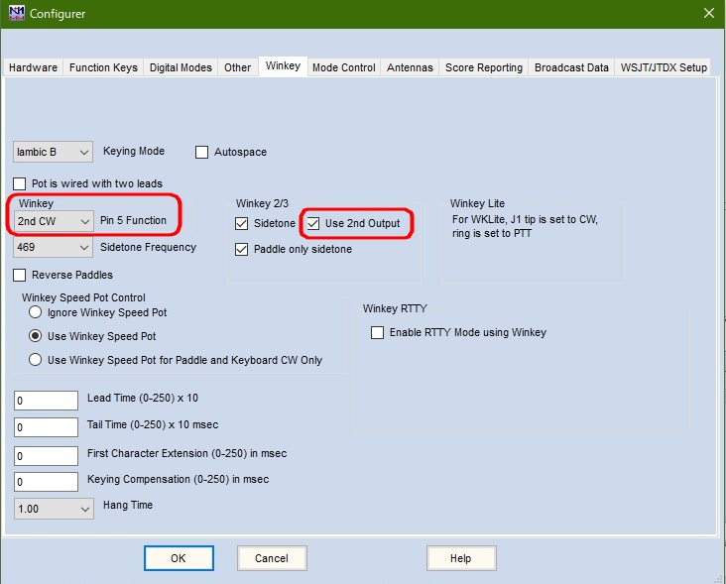Click the Lead Time input field

coord(46,401)
